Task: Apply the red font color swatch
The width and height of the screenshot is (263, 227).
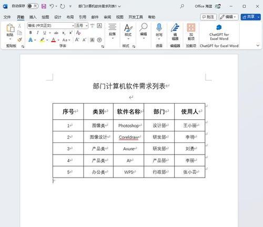Action: 54,40
